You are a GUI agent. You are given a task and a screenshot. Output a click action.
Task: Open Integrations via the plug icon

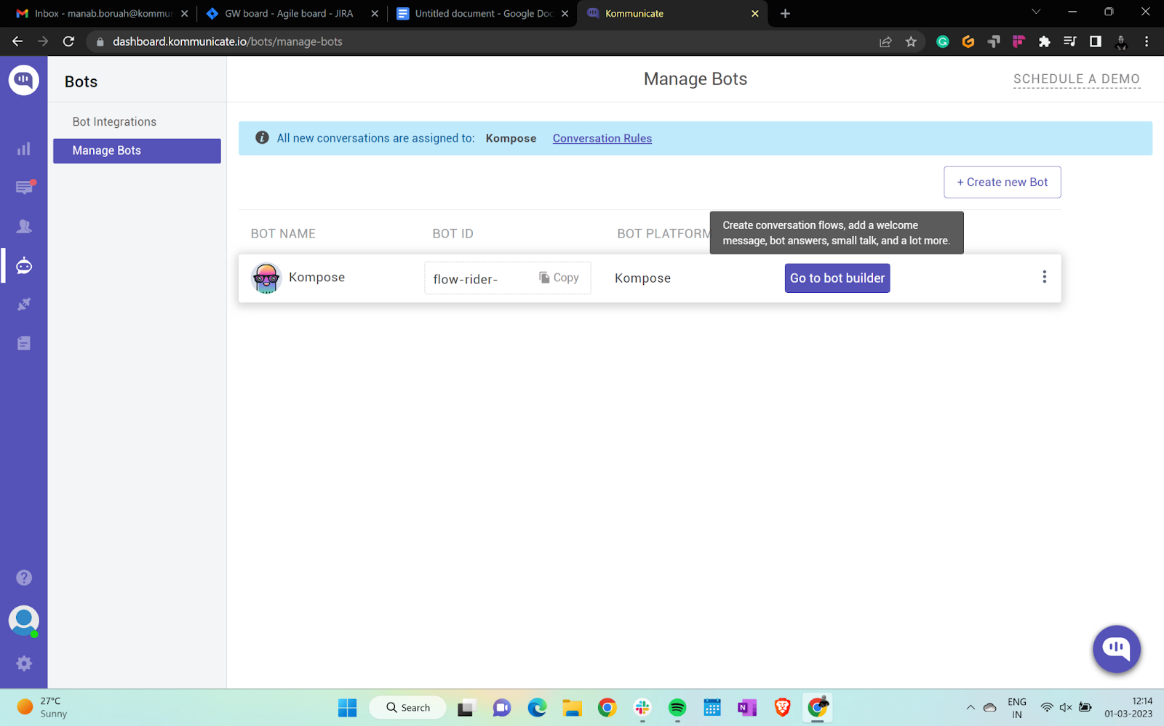(24, 304)
